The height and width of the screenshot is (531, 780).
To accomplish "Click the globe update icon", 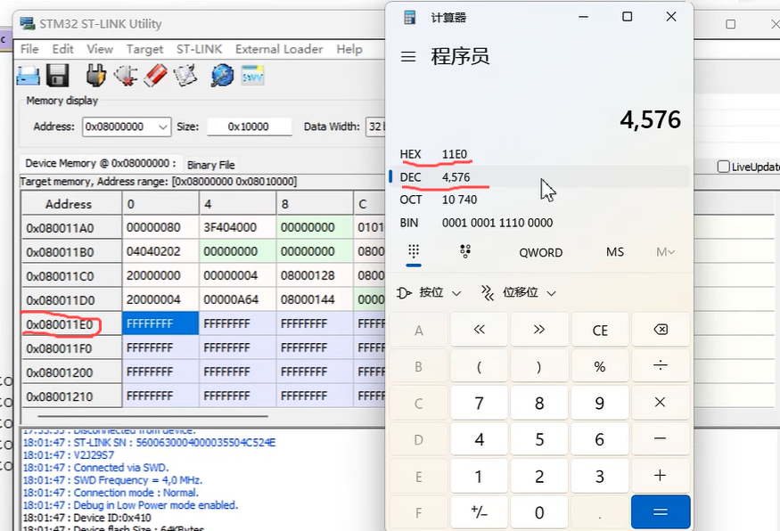I will [222, 76].
